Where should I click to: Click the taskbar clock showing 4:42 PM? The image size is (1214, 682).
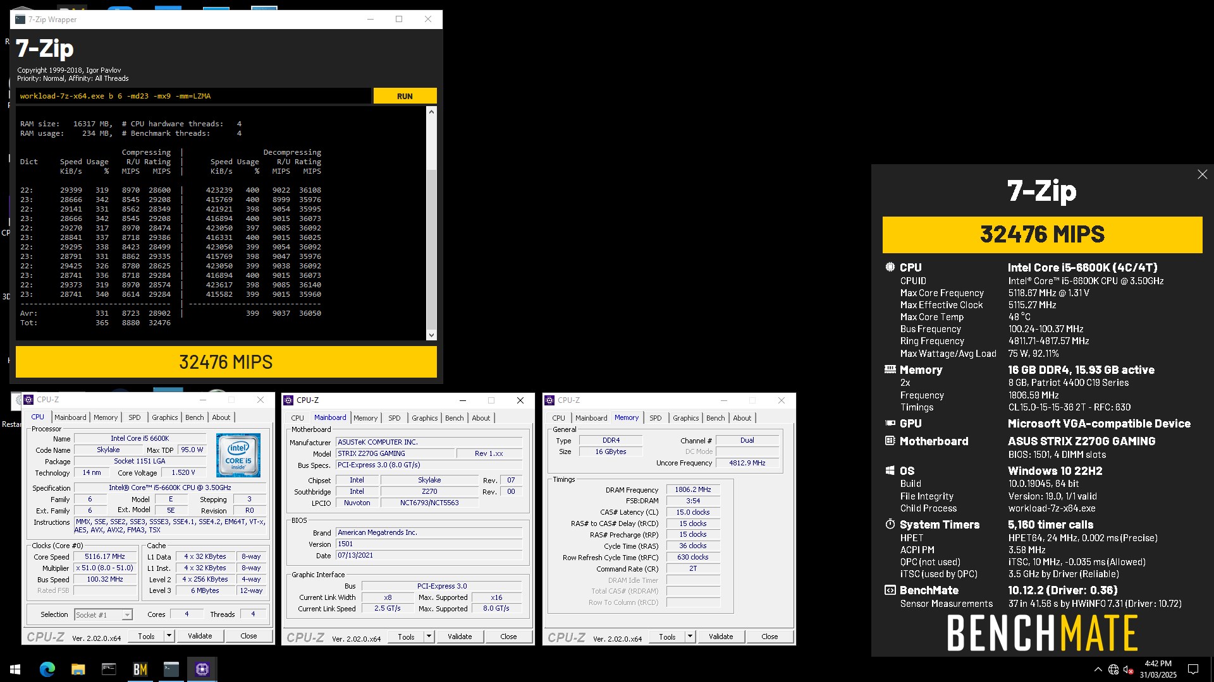[x=1158, y=669]
